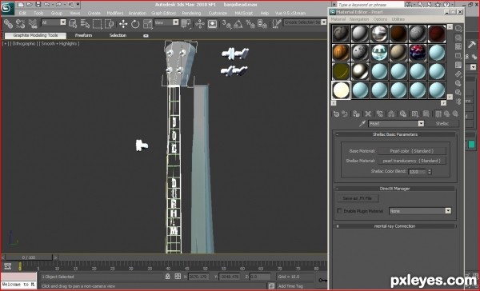Choose the Rectangular Selection Region tool

pos(98,23)
